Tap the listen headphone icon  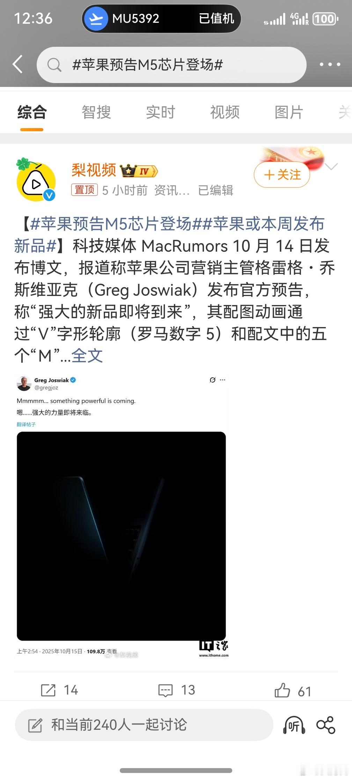click(294, 725)
